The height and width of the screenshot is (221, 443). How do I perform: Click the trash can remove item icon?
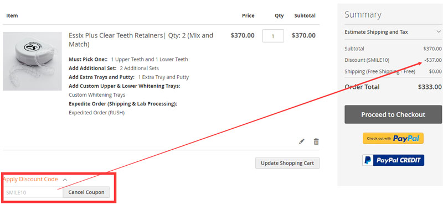tap(316, 141)
